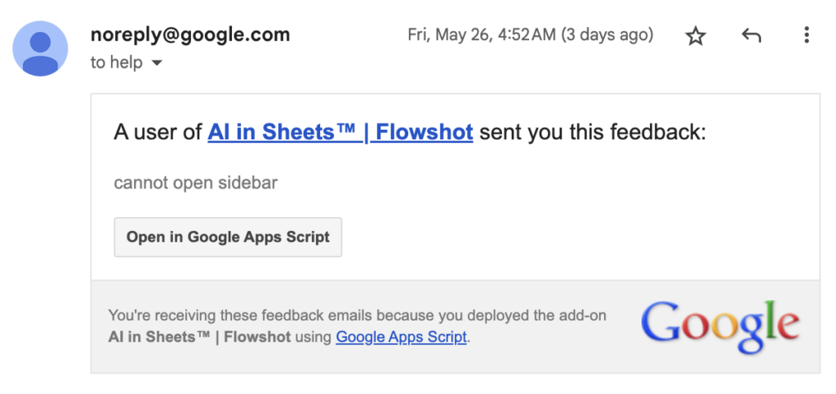
Task: Click the "cannot open sidebar" feedback text
Action: coord(196,183)
